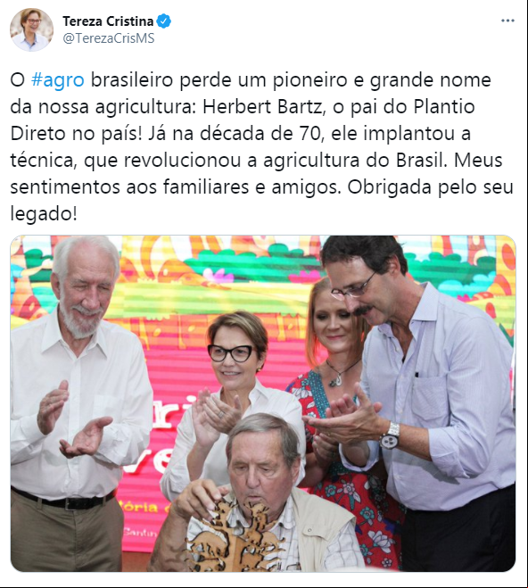
Task: Click the name Herbert Bartz in the tweet text
Action: (x=263, y=107)
